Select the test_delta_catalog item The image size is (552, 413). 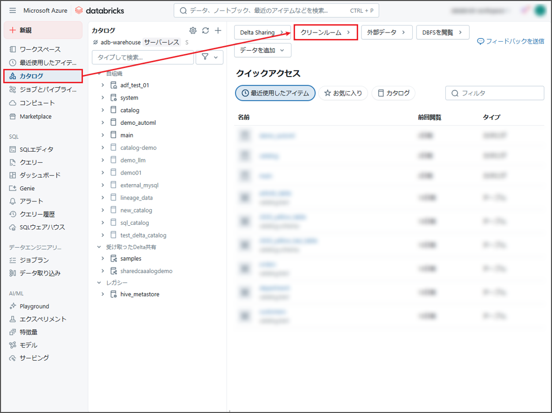point(143,235)
